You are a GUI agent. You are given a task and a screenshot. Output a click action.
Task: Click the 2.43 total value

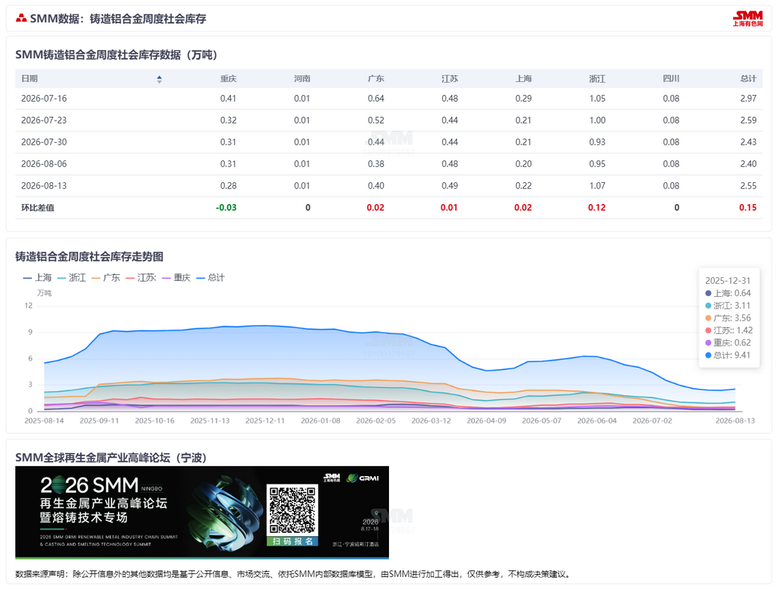pos(748,142)
